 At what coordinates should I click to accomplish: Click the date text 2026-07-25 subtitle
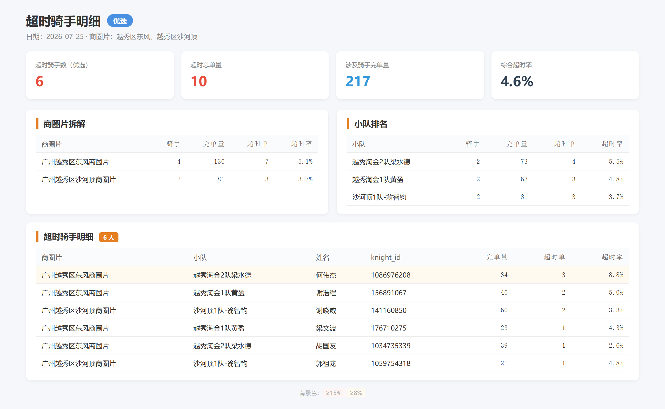click(65, 37)
